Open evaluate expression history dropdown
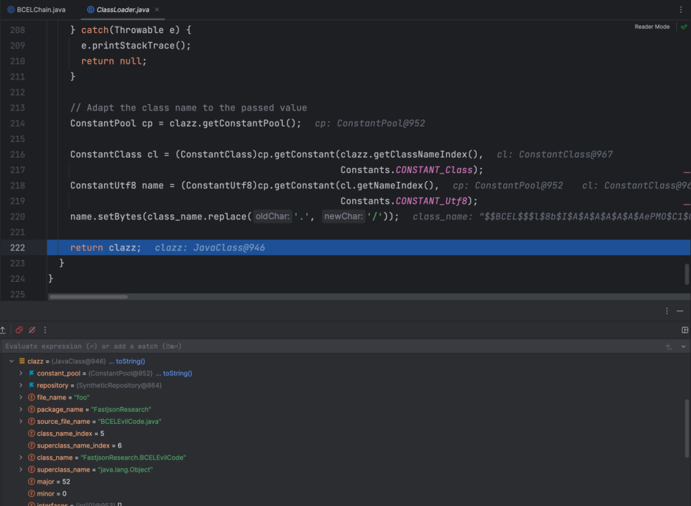691x506 pixels. tap(683, 347)
